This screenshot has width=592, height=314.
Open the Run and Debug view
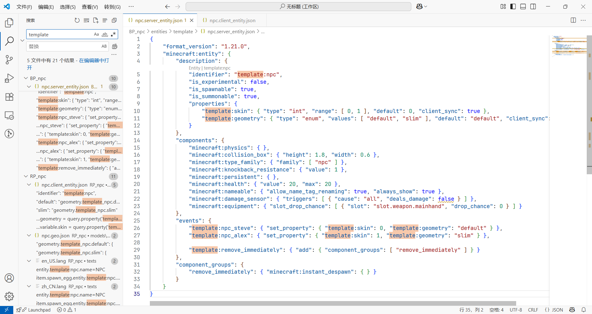(9, 78)
